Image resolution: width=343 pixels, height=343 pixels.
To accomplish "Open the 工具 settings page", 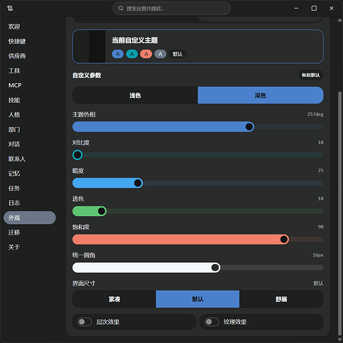I will (14, 71).
